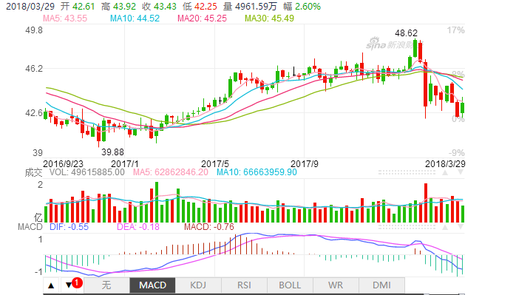Click the active MACD tab
This screenshot has height=295, width=516.
[x=152, y=285]
